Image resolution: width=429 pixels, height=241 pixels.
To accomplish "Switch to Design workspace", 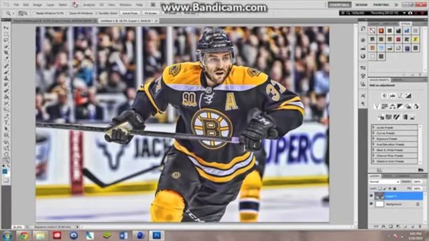I will click(x=361, y=5).
